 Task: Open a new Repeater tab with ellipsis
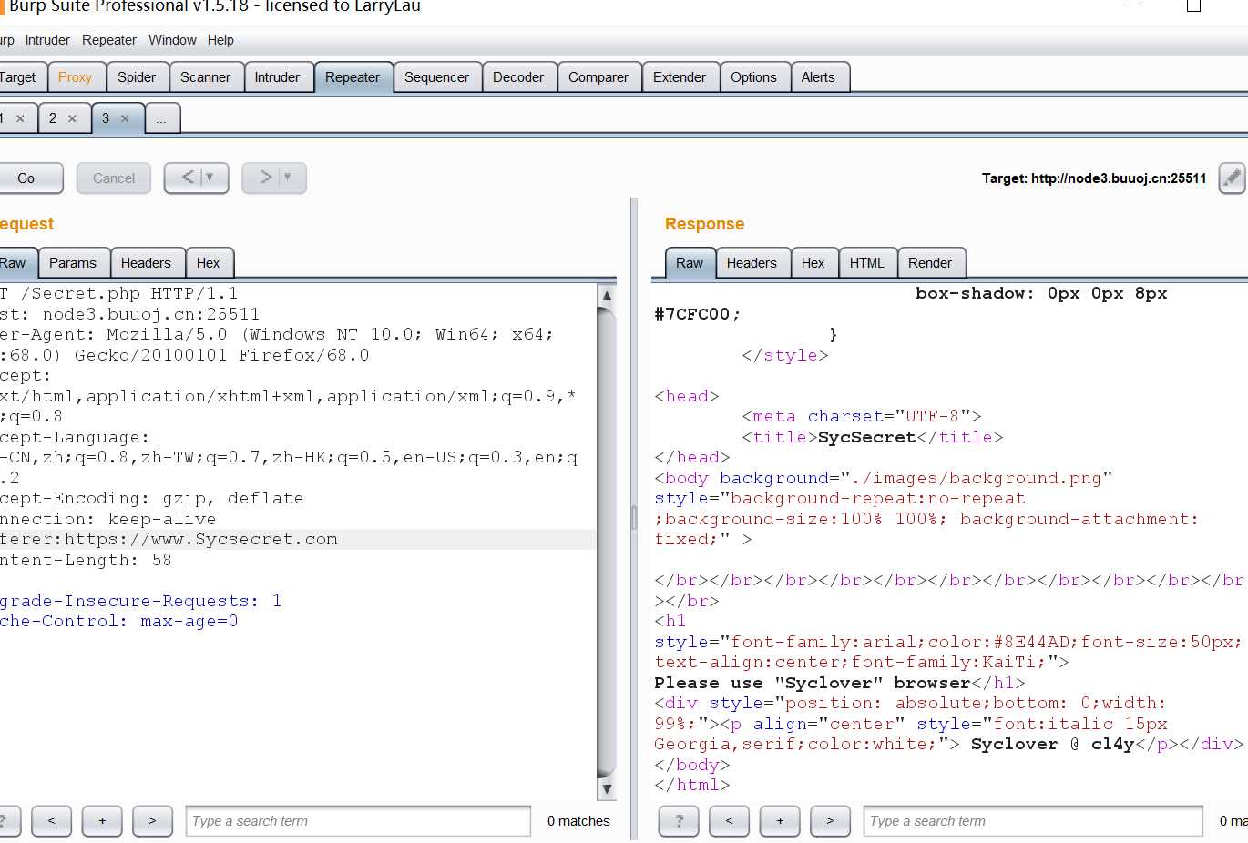click(161, 119)
